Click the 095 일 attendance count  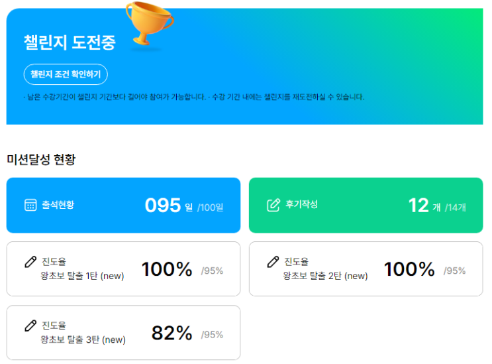point(168,206)
